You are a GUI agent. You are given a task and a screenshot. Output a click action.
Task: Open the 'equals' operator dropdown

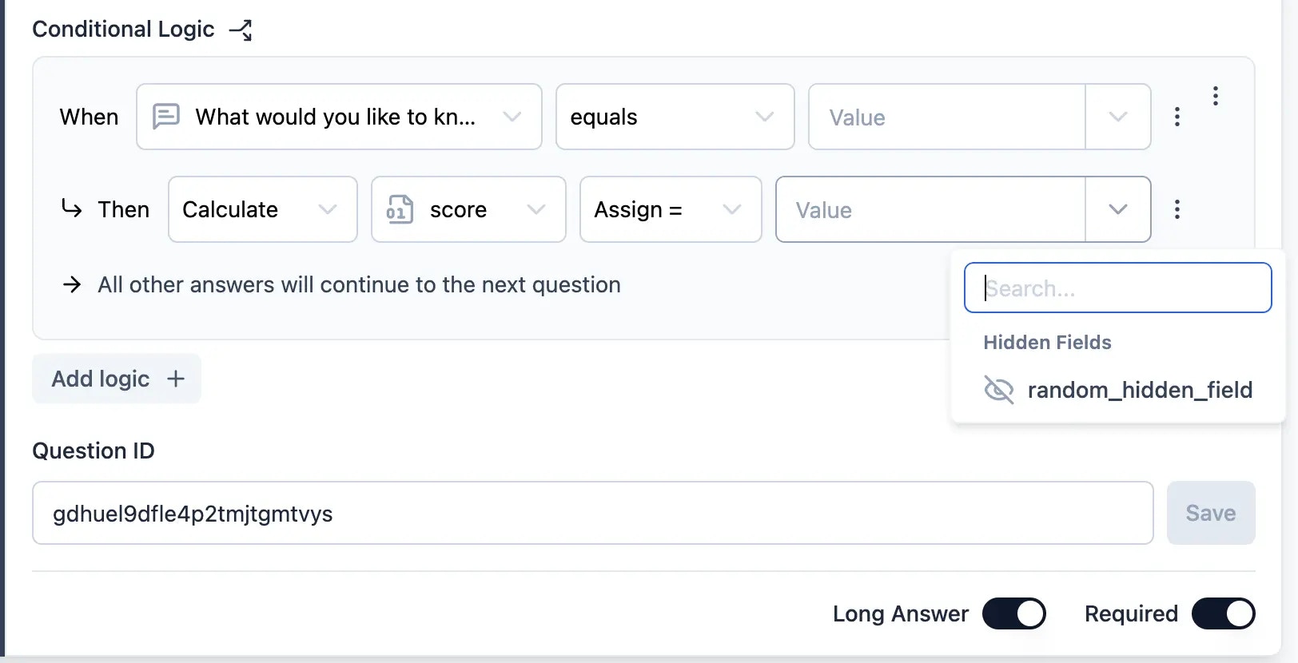point(674,117)
